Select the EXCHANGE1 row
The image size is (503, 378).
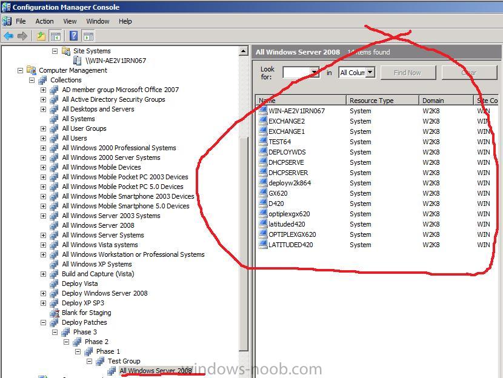[x=378, y=131]
